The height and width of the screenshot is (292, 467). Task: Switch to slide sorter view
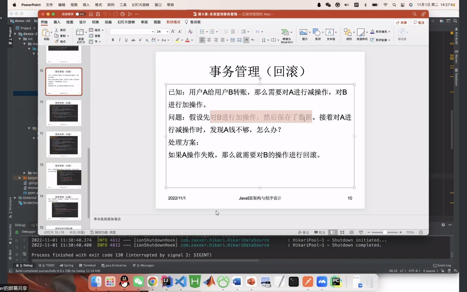point(342,232)
